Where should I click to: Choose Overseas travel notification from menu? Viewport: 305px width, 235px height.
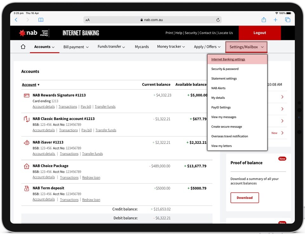(x=230, y=136)
